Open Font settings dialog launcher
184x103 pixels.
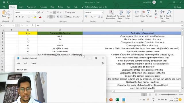pos(44,21)
